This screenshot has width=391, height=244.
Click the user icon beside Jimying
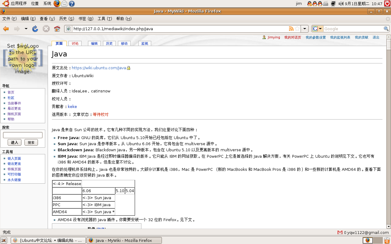click(264, 37)
